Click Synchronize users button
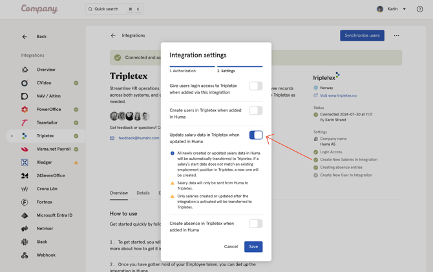Image resolution: width=433 pixels, height=272 pixels. 362,35
